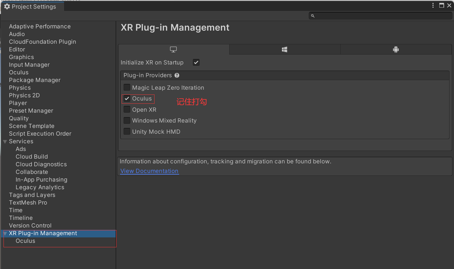Image resolution: width=454 pixels, height=269 pixels.
Task: Switch to the Android platform tab
Action: click(396, 49)
